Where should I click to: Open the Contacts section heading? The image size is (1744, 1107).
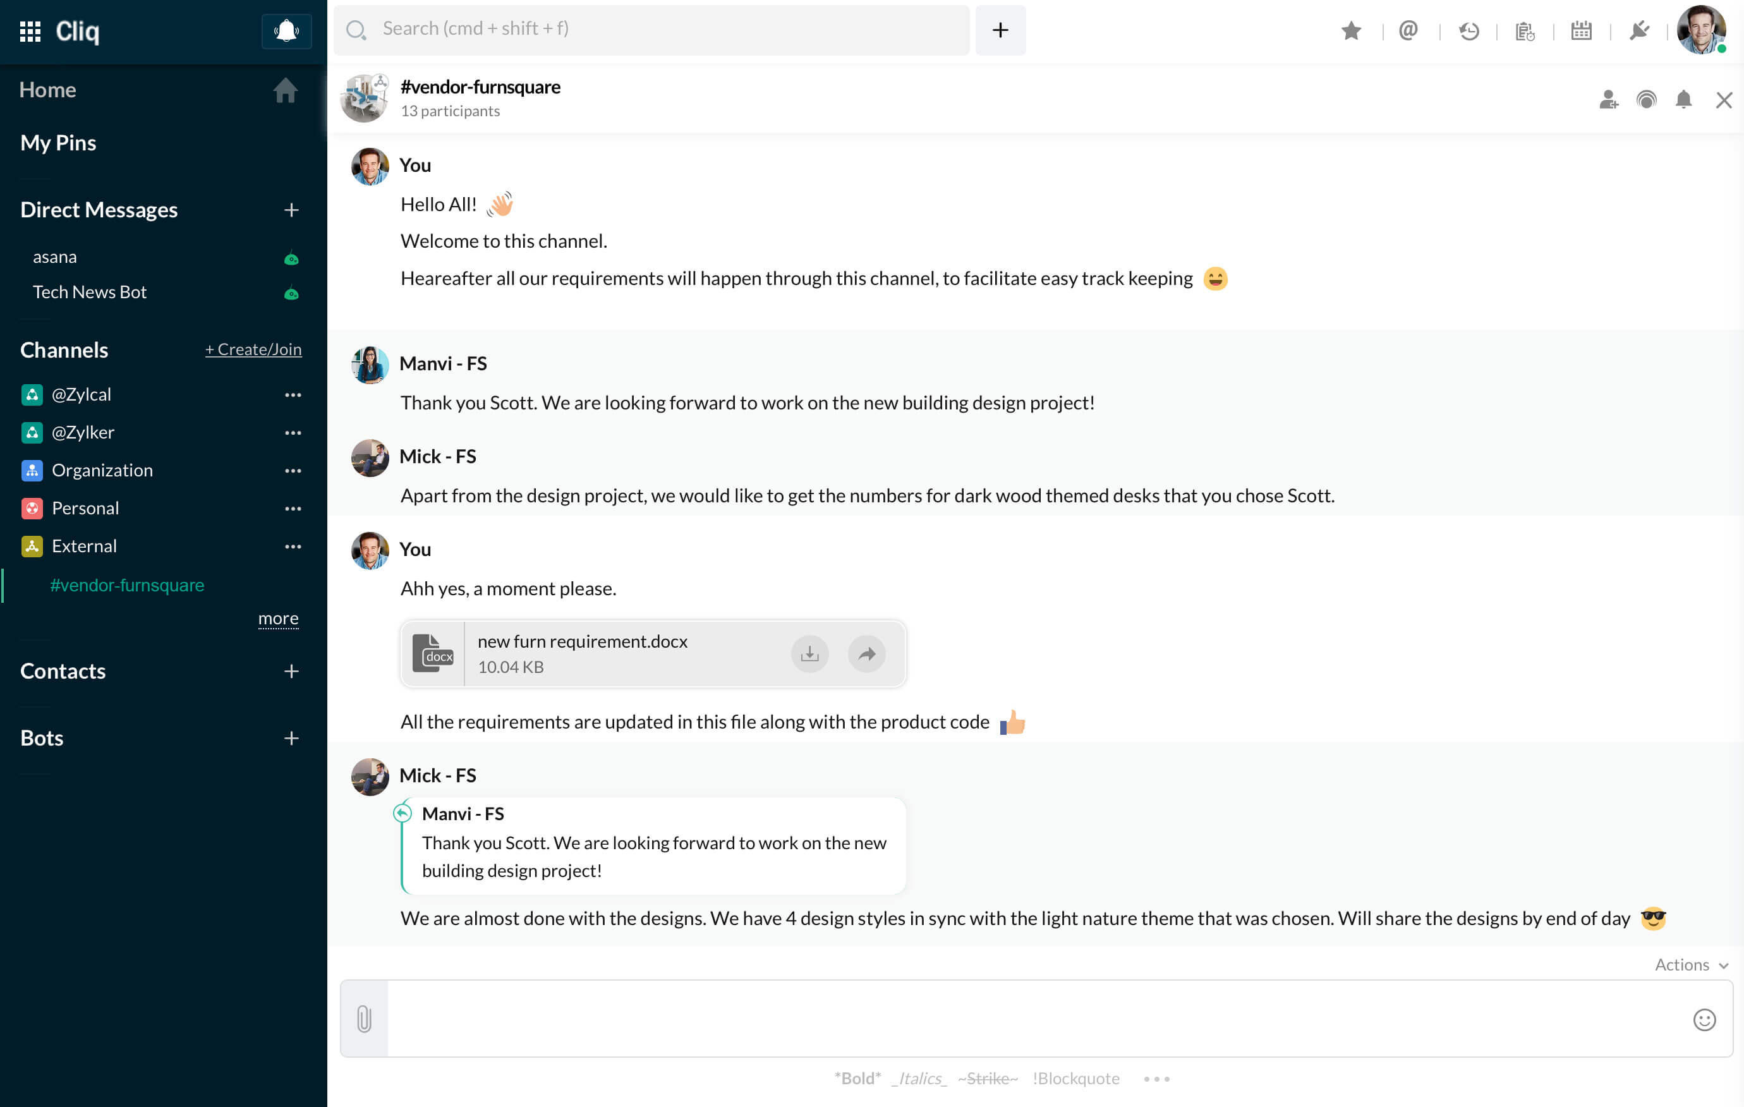(63, 671)
